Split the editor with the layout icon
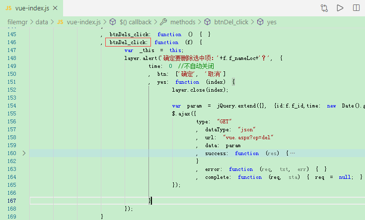365x220 pixels. click(x=356, y=8)
